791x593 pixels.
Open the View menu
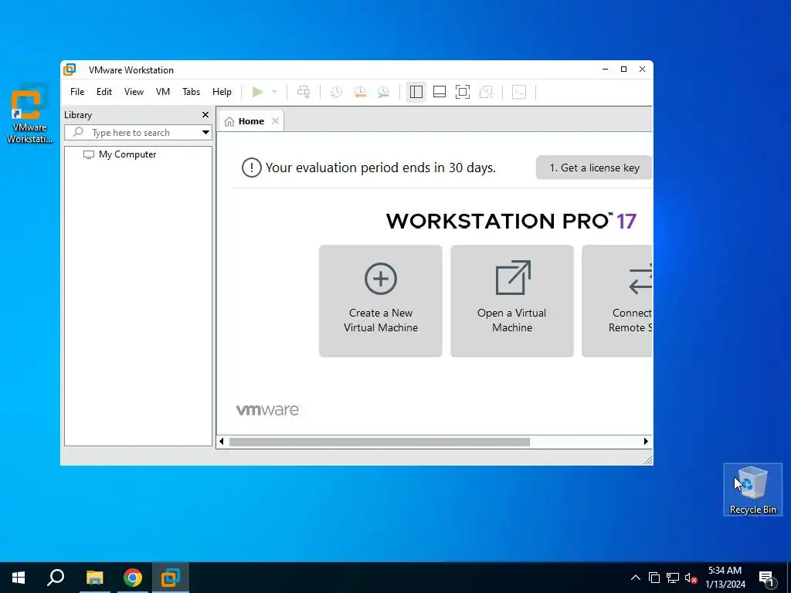134,92
